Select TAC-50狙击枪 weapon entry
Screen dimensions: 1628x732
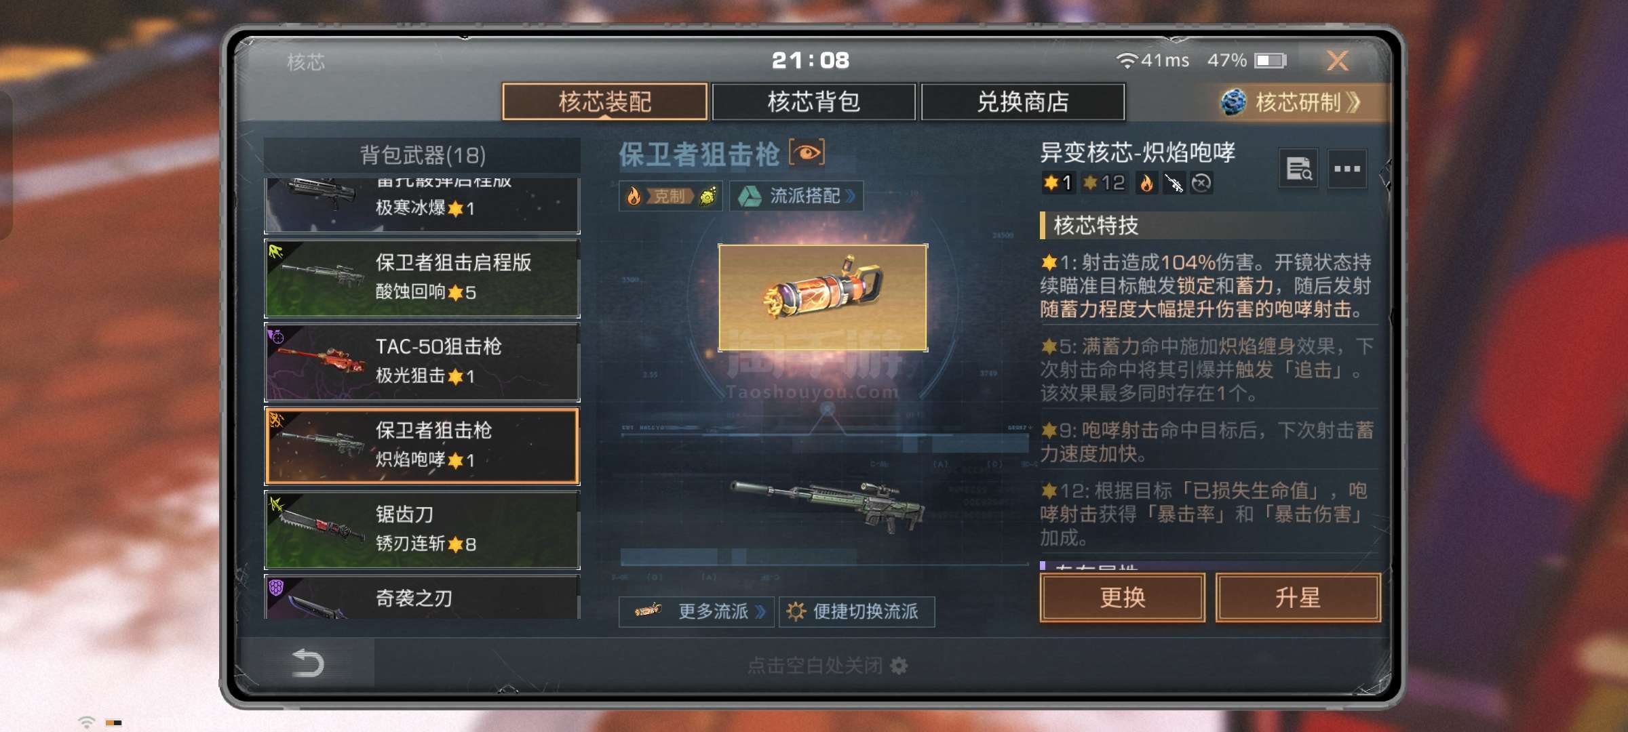pyautogui.click(x=422, y=362)
